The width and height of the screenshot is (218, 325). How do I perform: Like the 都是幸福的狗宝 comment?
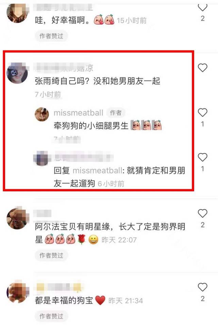click(202, 287)
